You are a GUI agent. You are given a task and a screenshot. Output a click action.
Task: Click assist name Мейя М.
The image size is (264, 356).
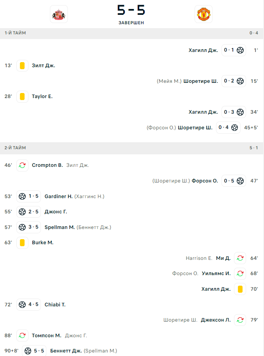[169, 81]
